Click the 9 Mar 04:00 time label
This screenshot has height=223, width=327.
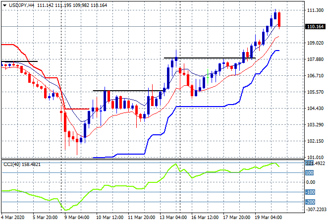(x=77, y=218)
